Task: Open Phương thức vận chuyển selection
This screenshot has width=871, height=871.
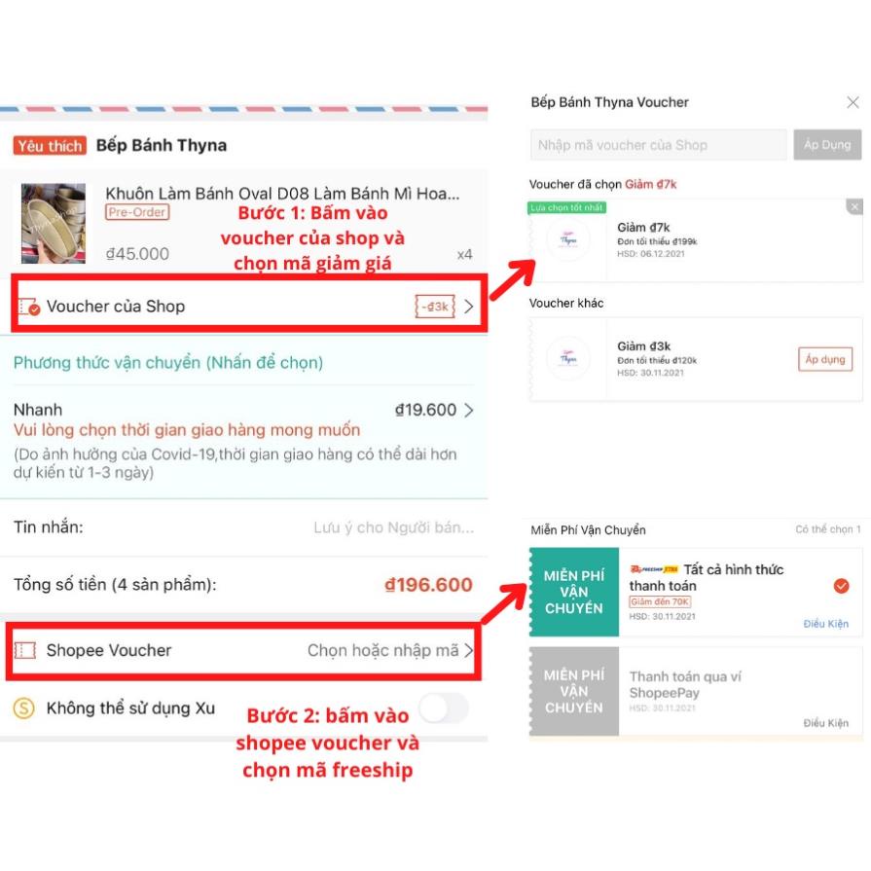Action: [x=168, y=362]
